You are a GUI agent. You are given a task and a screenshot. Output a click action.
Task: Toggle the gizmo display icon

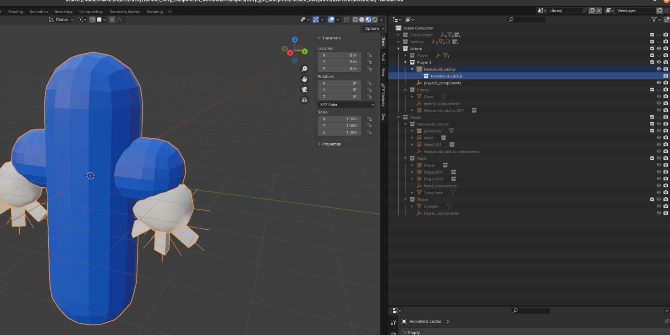coord(316,20)
